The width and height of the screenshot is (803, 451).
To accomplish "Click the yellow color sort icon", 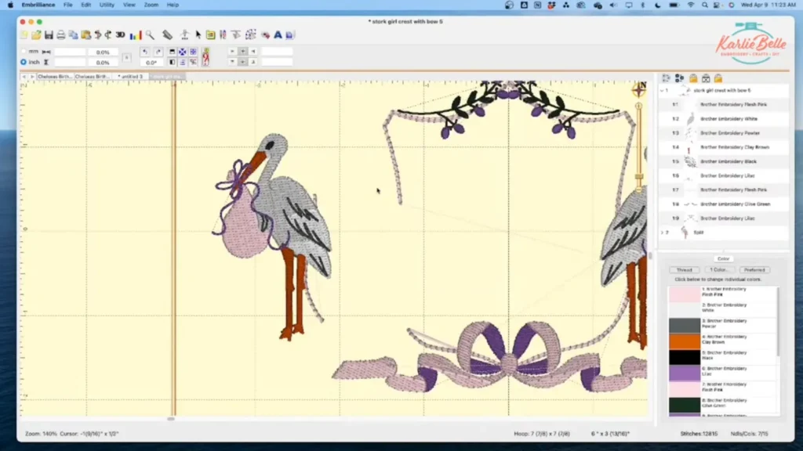I will pos(210,34).
